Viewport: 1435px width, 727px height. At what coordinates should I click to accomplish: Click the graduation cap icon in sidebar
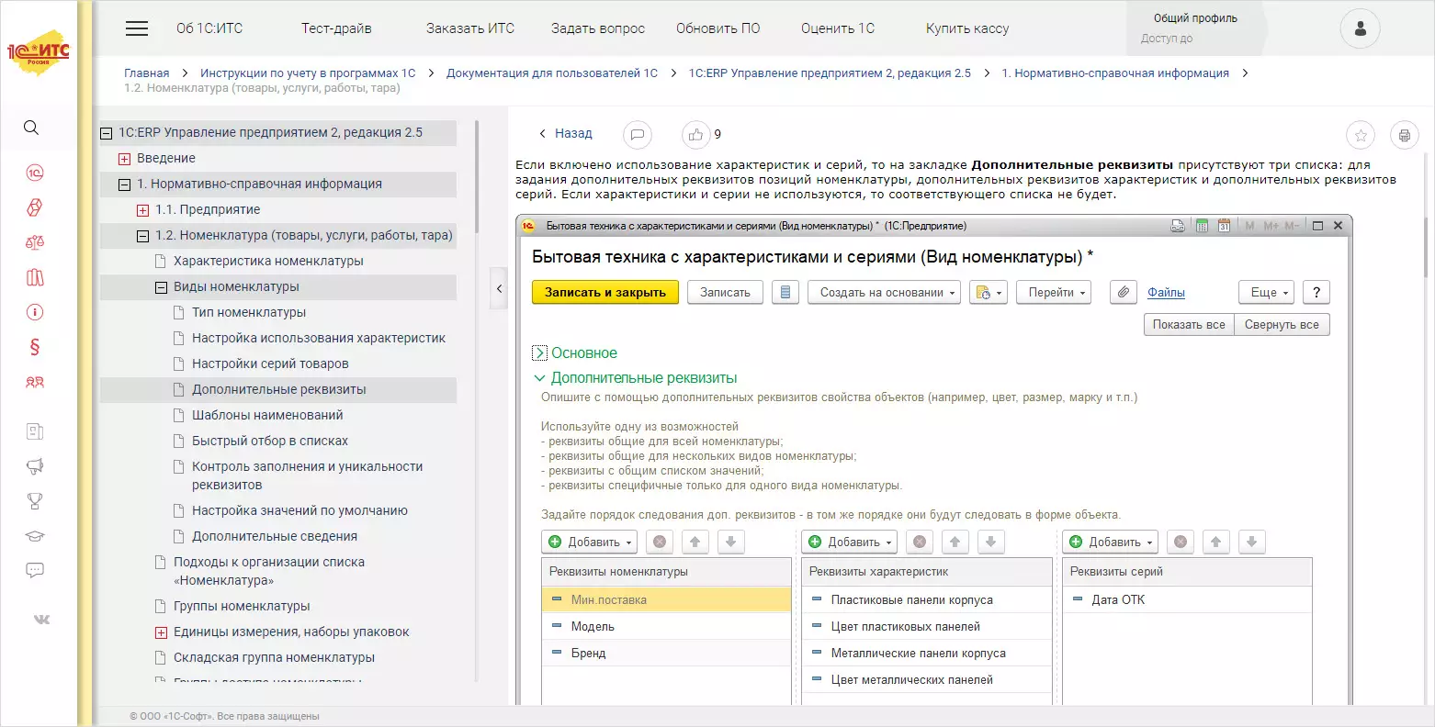(35, 536)
